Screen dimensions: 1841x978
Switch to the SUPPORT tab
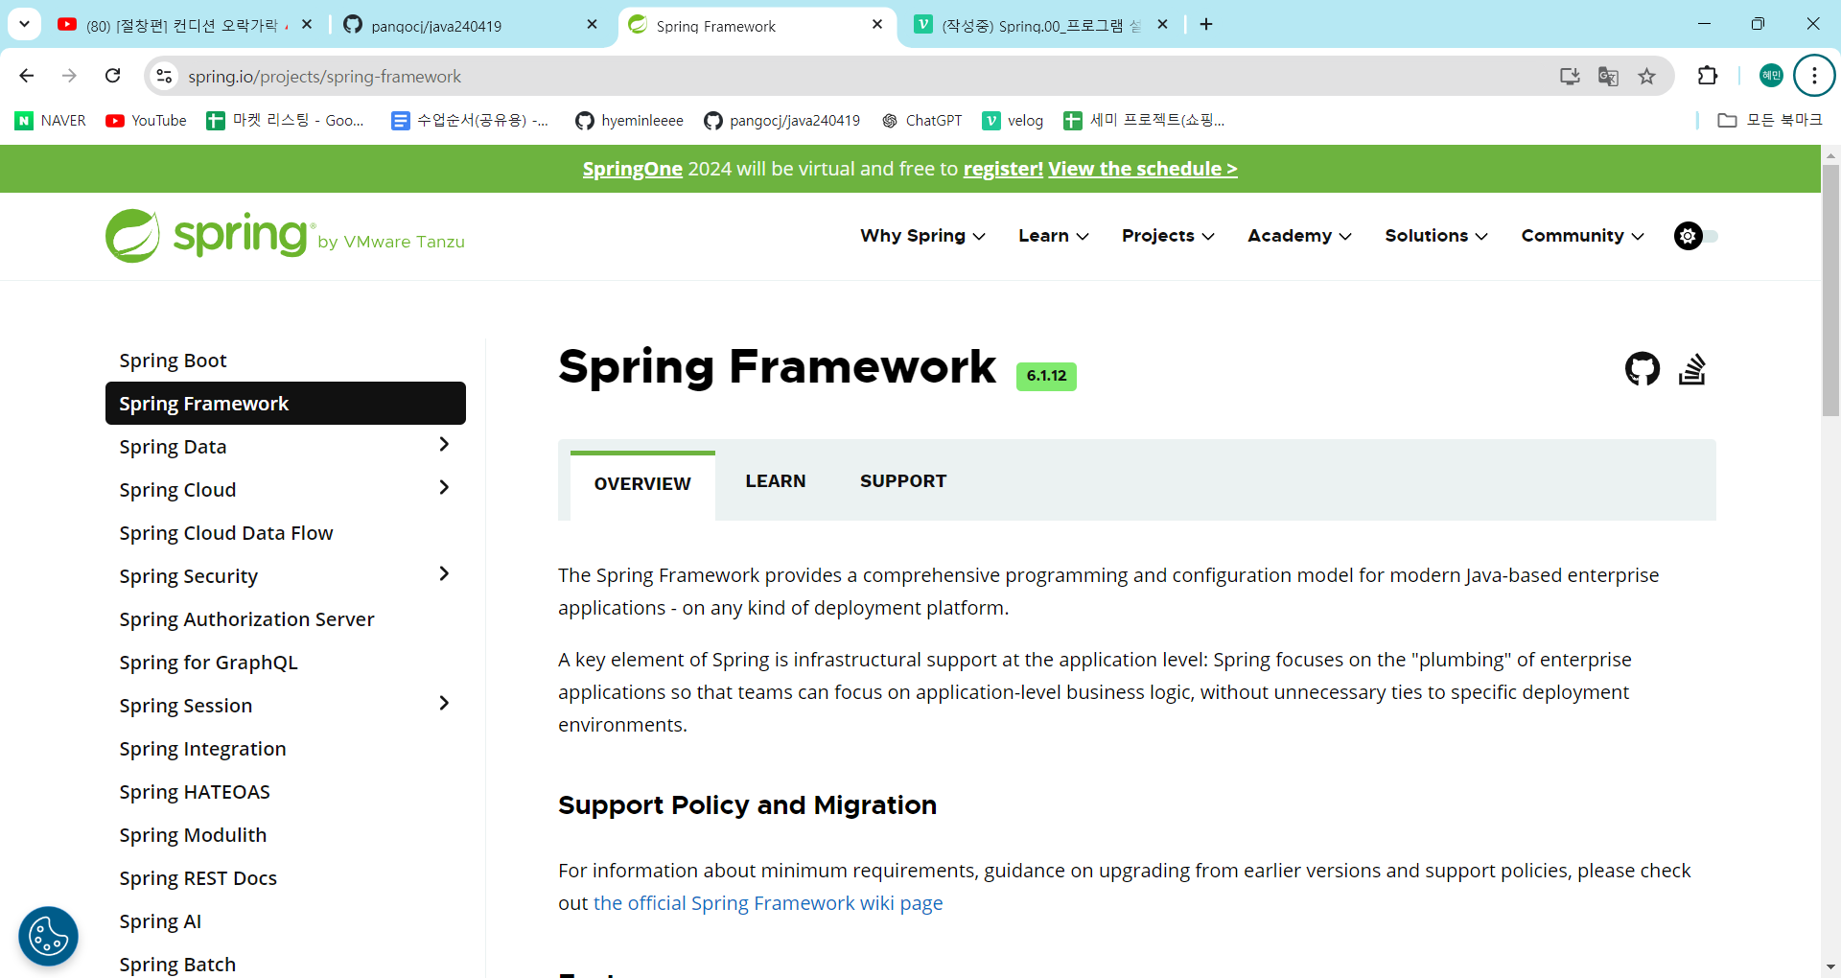coord(903,481)
